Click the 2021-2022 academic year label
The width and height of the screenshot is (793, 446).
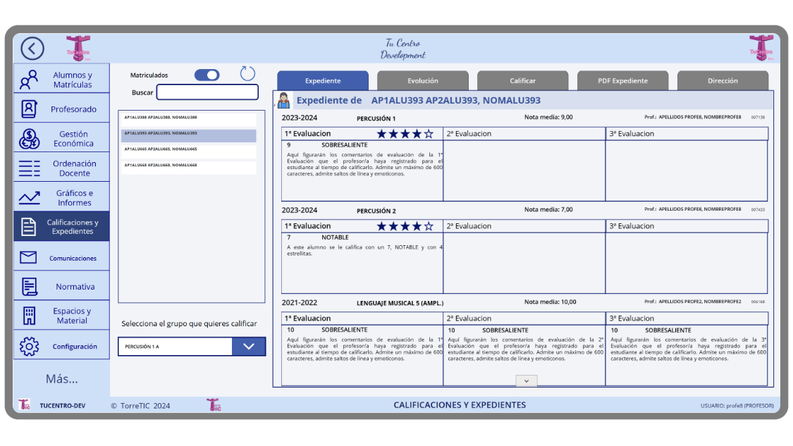click(300, 302)
